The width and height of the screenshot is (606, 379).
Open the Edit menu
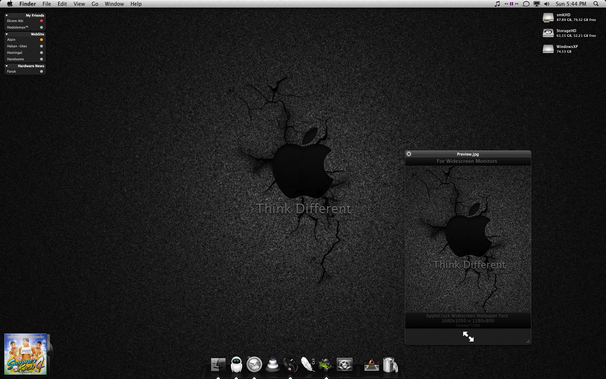point(62,4)
